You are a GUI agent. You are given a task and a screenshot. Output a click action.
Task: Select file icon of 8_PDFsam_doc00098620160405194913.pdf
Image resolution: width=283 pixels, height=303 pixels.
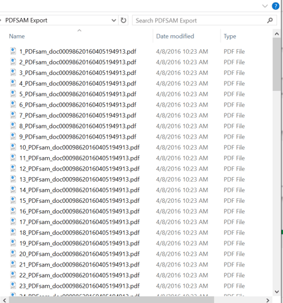tap(13, 126)
